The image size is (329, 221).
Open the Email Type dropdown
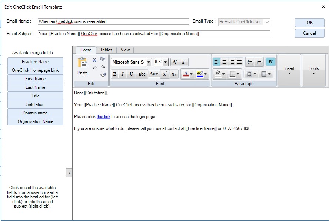click(x=267, y=22)
